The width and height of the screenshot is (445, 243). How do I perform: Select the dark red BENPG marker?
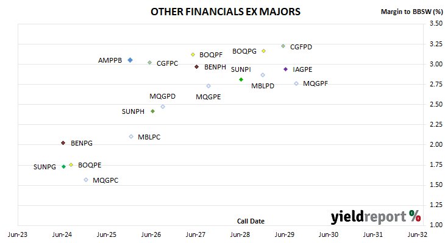tap(63, 143)
